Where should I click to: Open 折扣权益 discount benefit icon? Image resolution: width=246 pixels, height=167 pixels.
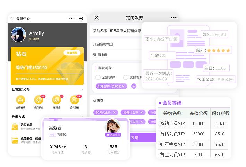click(x=39, y=100)
